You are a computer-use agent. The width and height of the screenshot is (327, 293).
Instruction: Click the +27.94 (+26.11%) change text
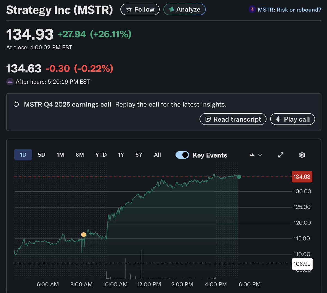95,34
